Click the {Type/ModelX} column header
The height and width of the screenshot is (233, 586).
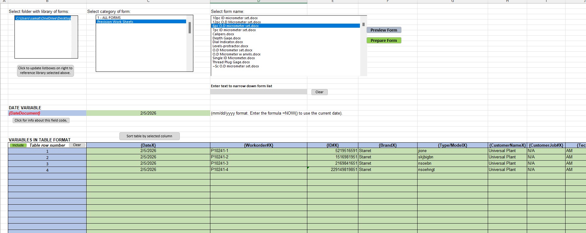tap(452, 145)
